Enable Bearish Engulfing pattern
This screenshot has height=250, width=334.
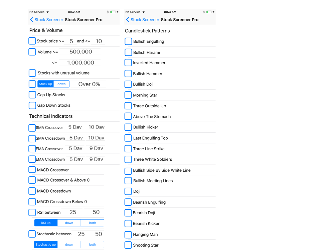tap(128, 202)
